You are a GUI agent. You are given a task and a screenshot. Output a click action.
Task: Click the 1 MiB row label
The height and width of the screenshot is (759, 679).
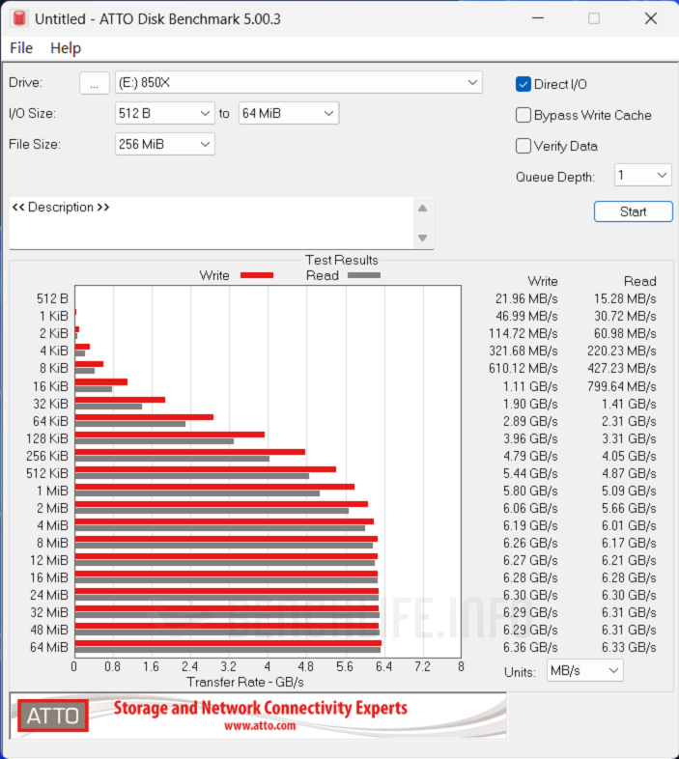pos(52,491)
